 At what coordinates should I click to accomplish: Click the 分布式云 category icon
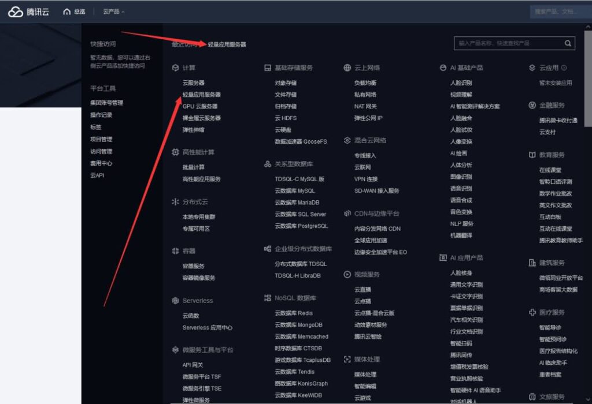pyautogui.click(x=175, y=202)
